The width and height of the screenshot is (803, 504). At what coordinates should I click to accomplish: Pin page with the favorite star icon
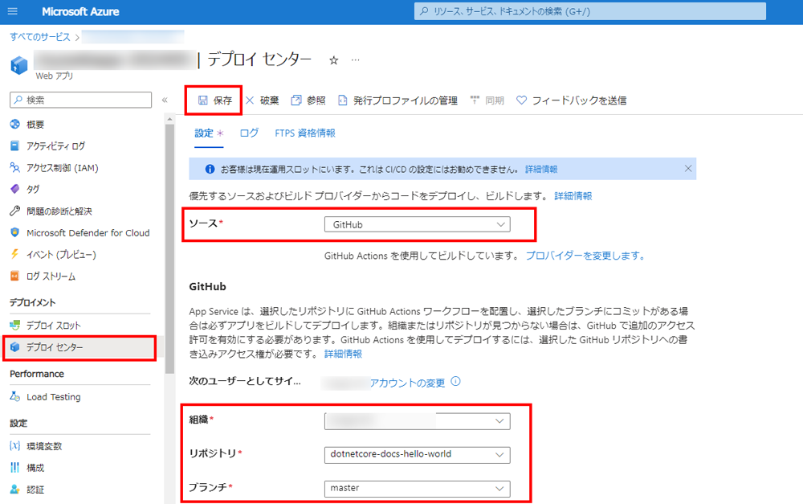pos(334,60)
